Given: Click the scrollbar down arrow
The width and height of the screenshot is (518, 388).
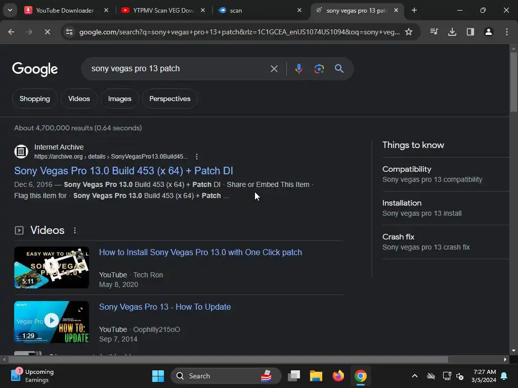Looking at the screenshot, I should coord(513,351).
